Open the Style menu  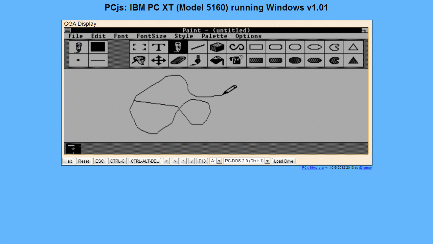[184, 36]
